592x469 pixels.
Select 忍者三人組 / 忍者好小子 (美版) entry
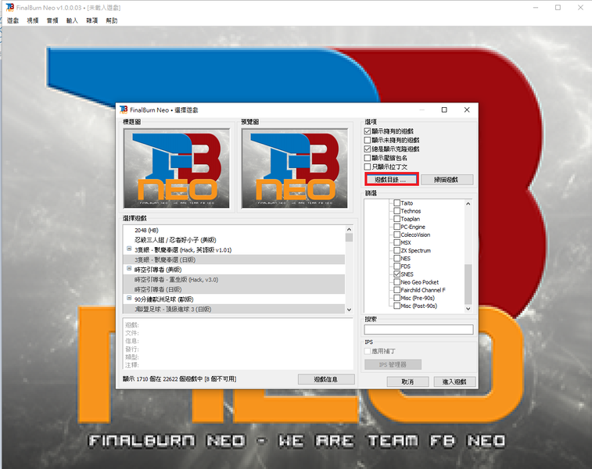(x=234, y=240)
